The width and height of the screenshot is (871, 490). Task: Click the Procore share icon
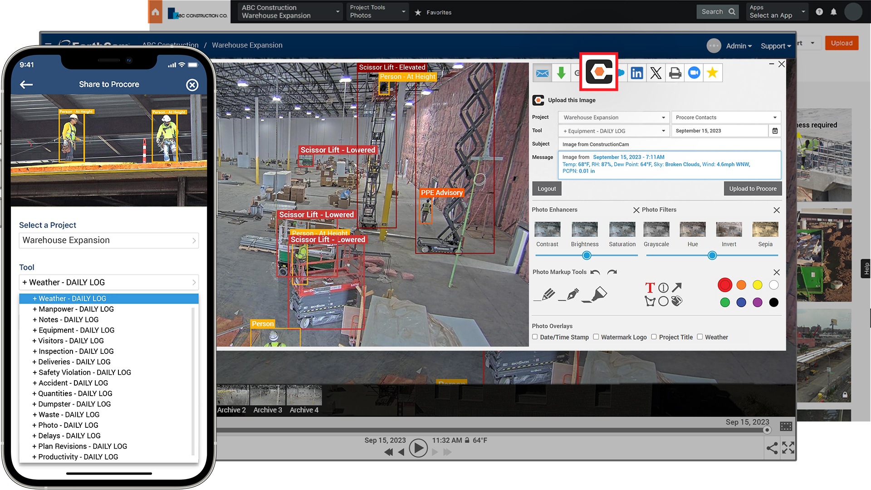pos(599,72)
